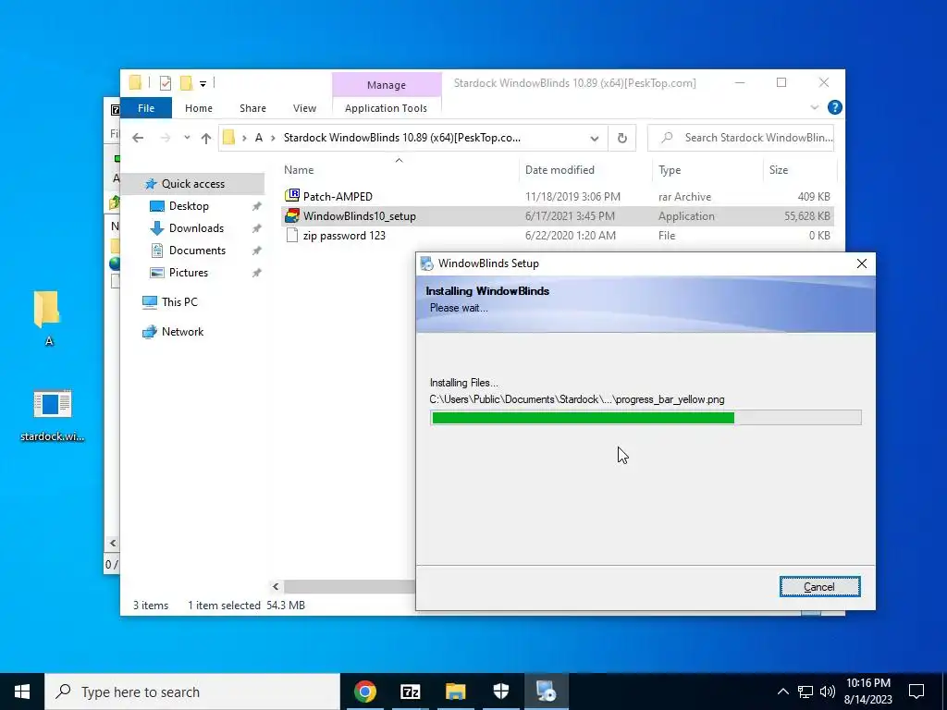Open the recent locations dropdown arrow

[187, 139]
